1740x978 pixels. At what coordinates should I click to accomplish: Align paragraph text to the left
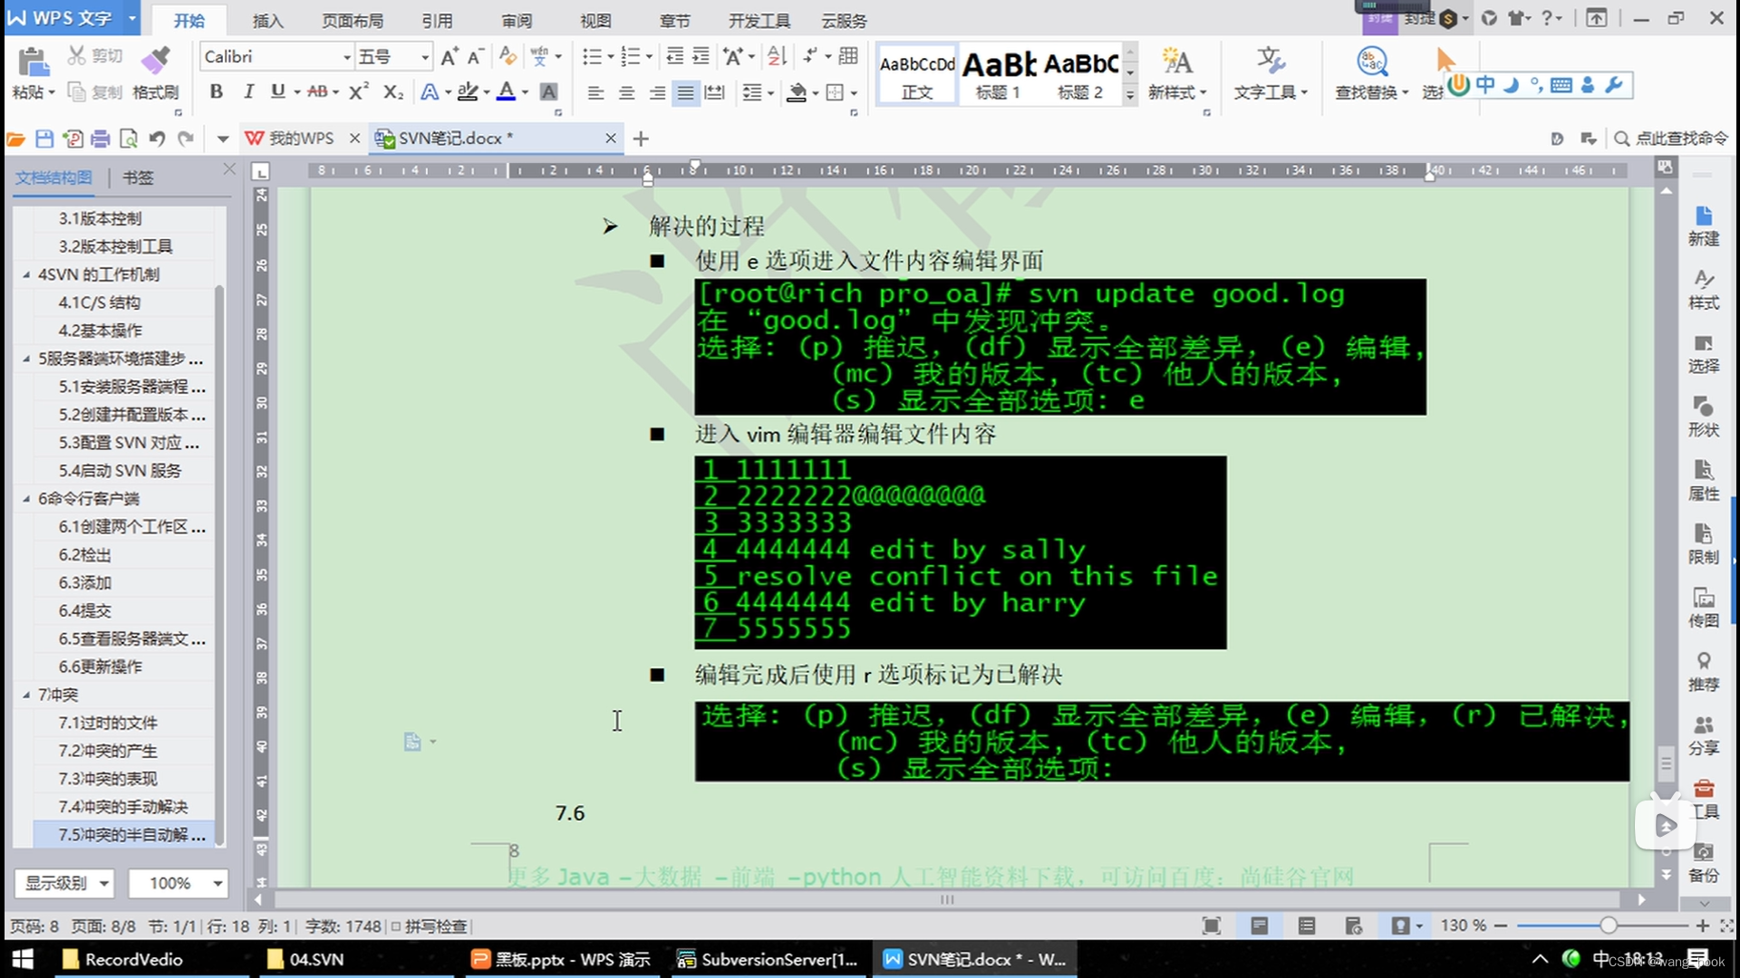(595, 92)
